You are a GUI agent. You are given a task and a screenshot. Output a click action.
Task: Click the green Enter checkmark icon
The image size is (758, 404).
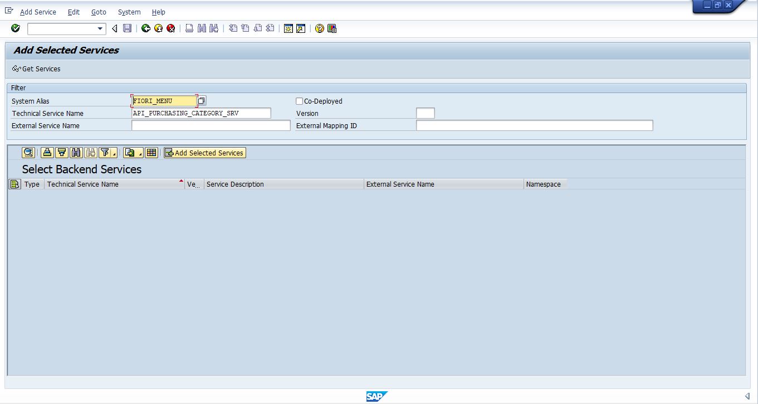click(x=16, y=28)
